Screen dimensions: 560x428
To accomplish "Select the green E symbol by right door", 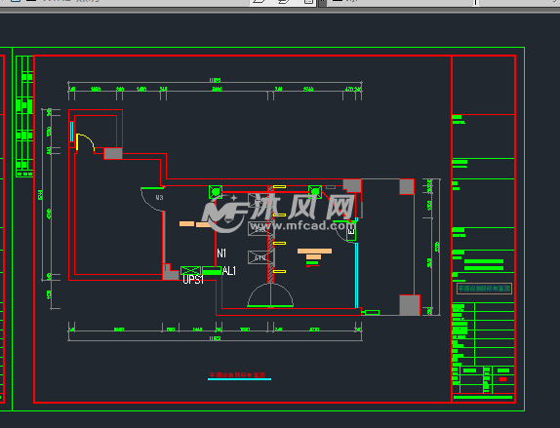I will 351,232.
